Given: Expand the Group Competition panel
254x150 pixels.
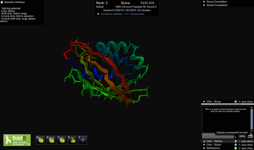Looking at the screenshot, I should [204, 2].
